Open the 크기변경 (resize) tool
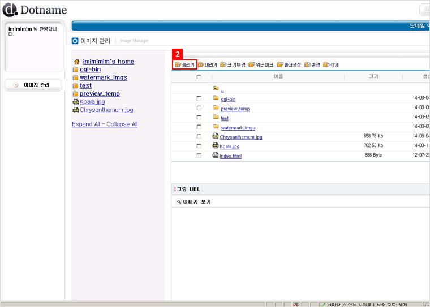Image resolution: width=430 pixels, height=307 pixels. (233, 65)
